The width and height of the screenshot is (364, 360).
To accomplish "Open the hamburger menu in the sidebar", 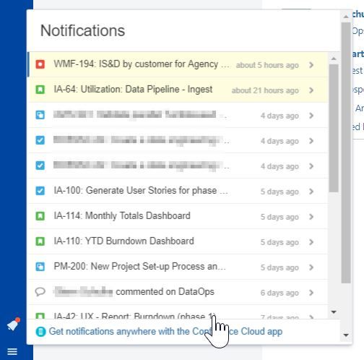I will coord(12,351).
